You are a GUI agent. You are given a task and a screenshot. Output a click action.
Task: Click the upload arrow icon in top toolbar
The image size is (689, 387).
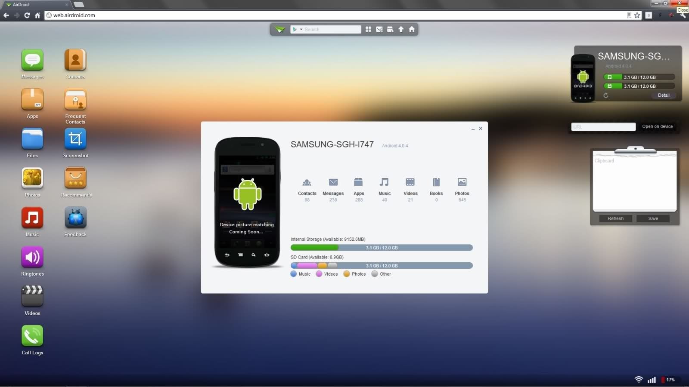(x=401, y=29)
